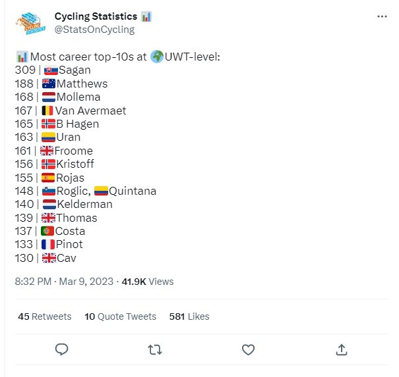View the 10 Quote Tweets list

pyautogui.click(x=121, y=316)
